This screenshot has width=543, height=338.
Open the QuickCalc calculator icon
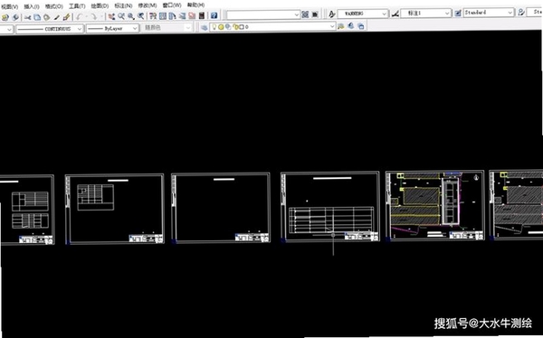pyautogui.click(x=202, y=15)
